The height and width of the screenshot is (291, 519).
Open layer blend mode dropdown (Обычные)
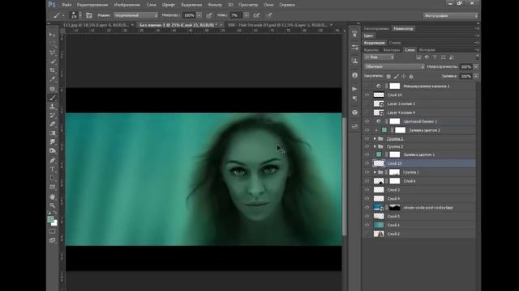(x=394, y=66)
